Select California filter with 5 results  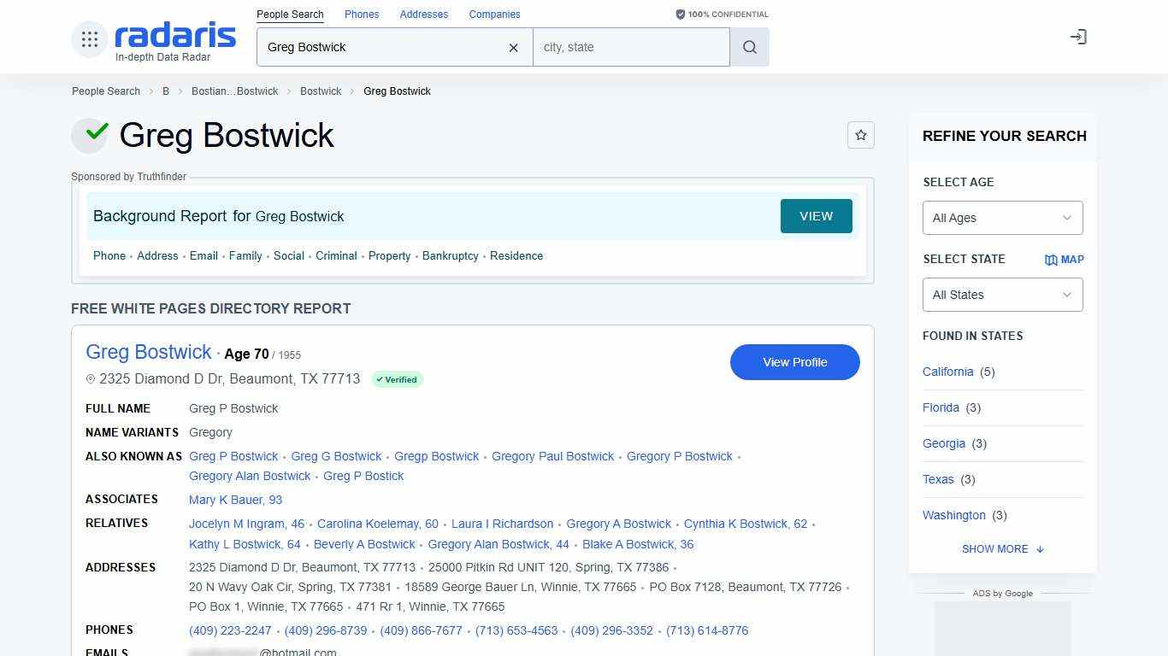coord(947,372)
